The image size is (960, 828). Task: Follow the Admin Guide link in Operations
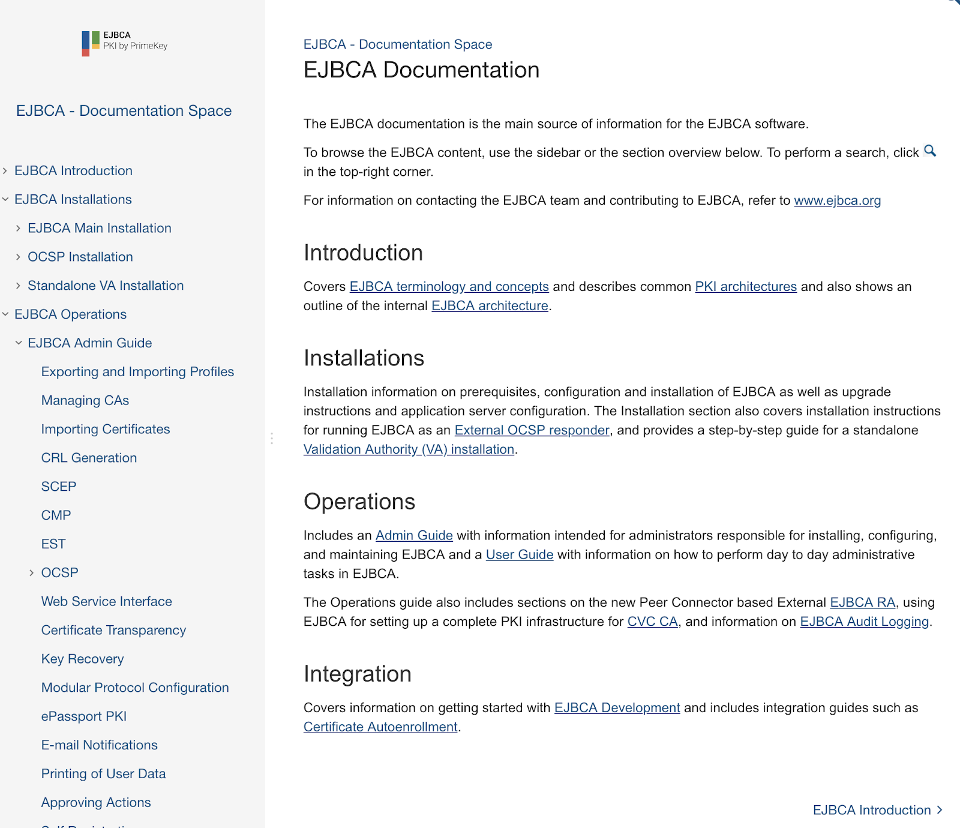[414, 535]
